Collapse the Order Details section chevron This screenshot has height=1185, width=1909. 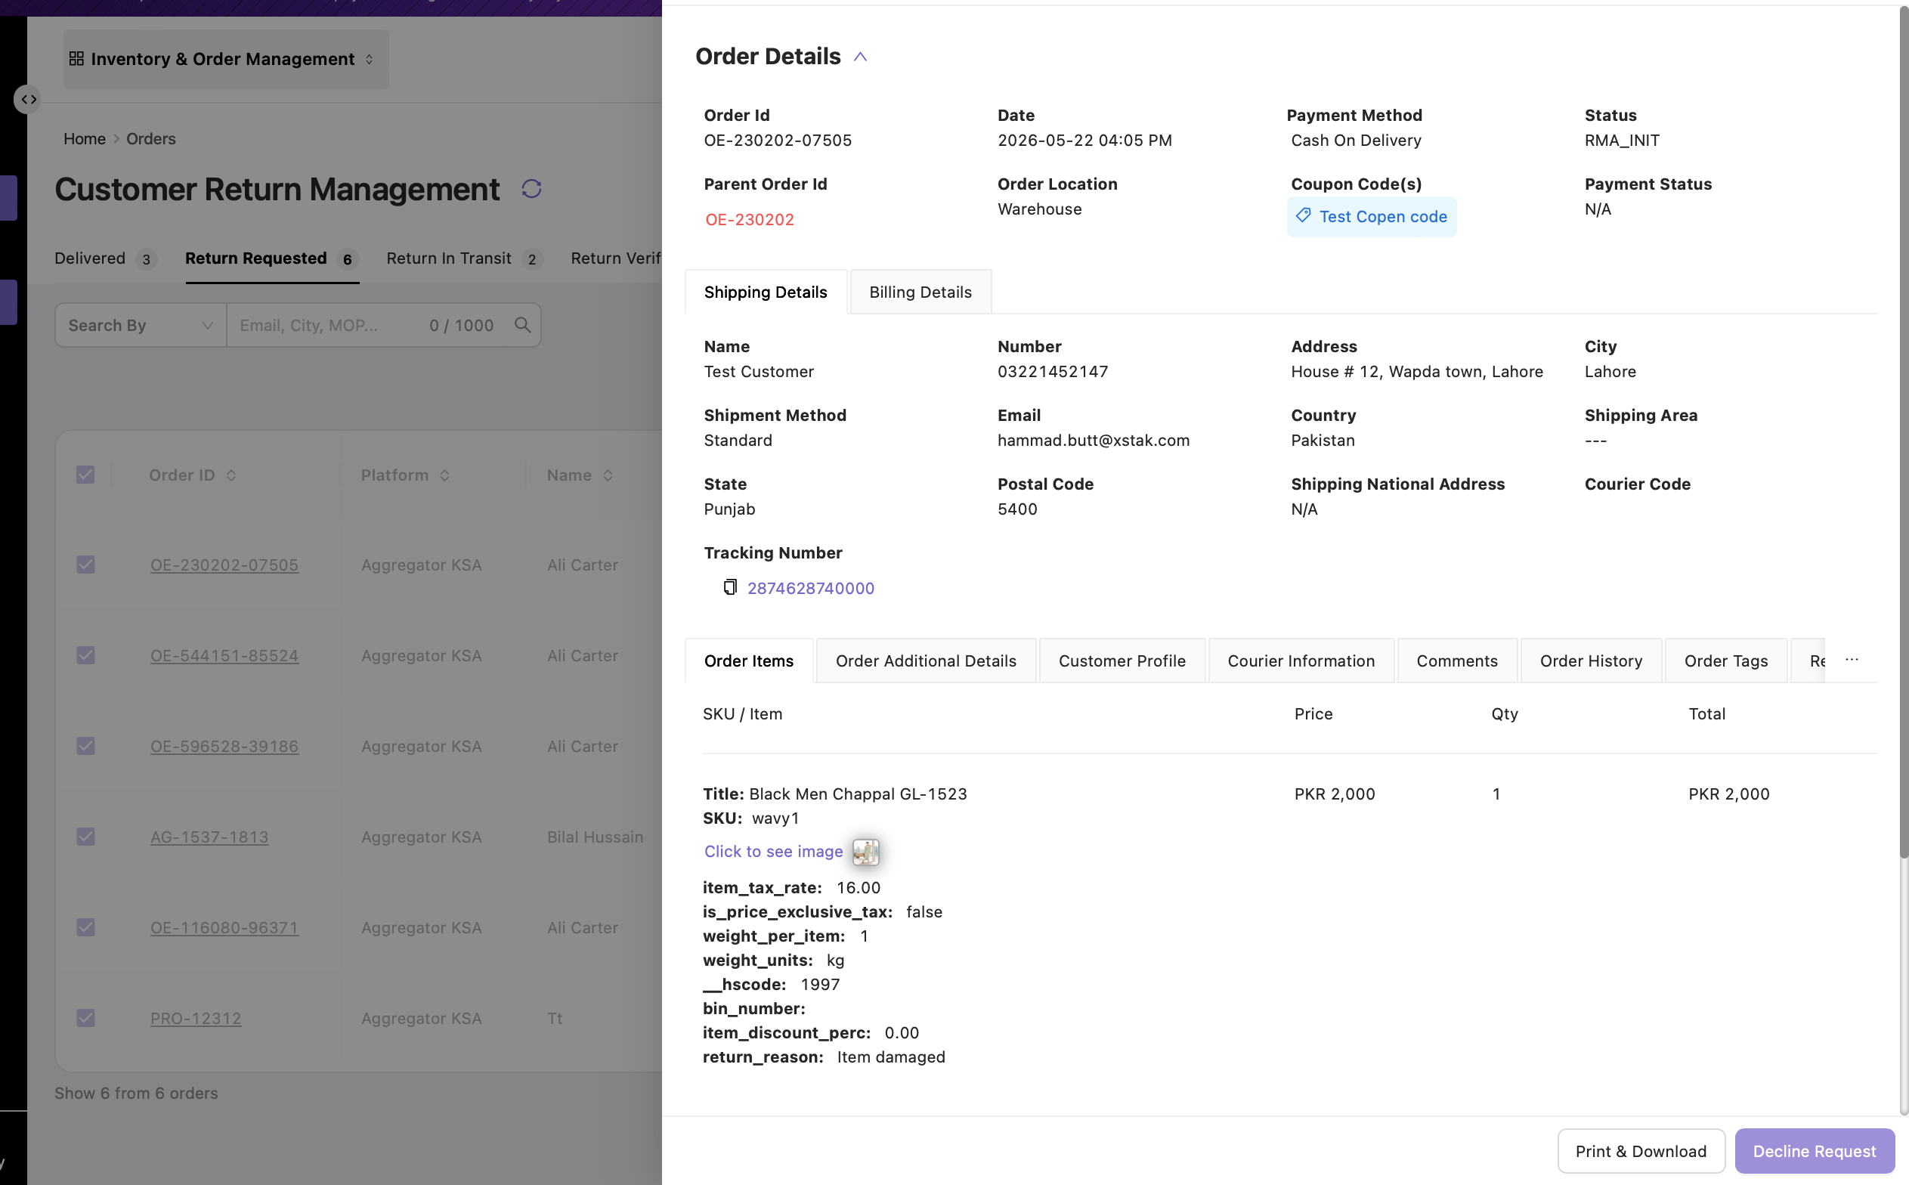[x=860, y=57]
